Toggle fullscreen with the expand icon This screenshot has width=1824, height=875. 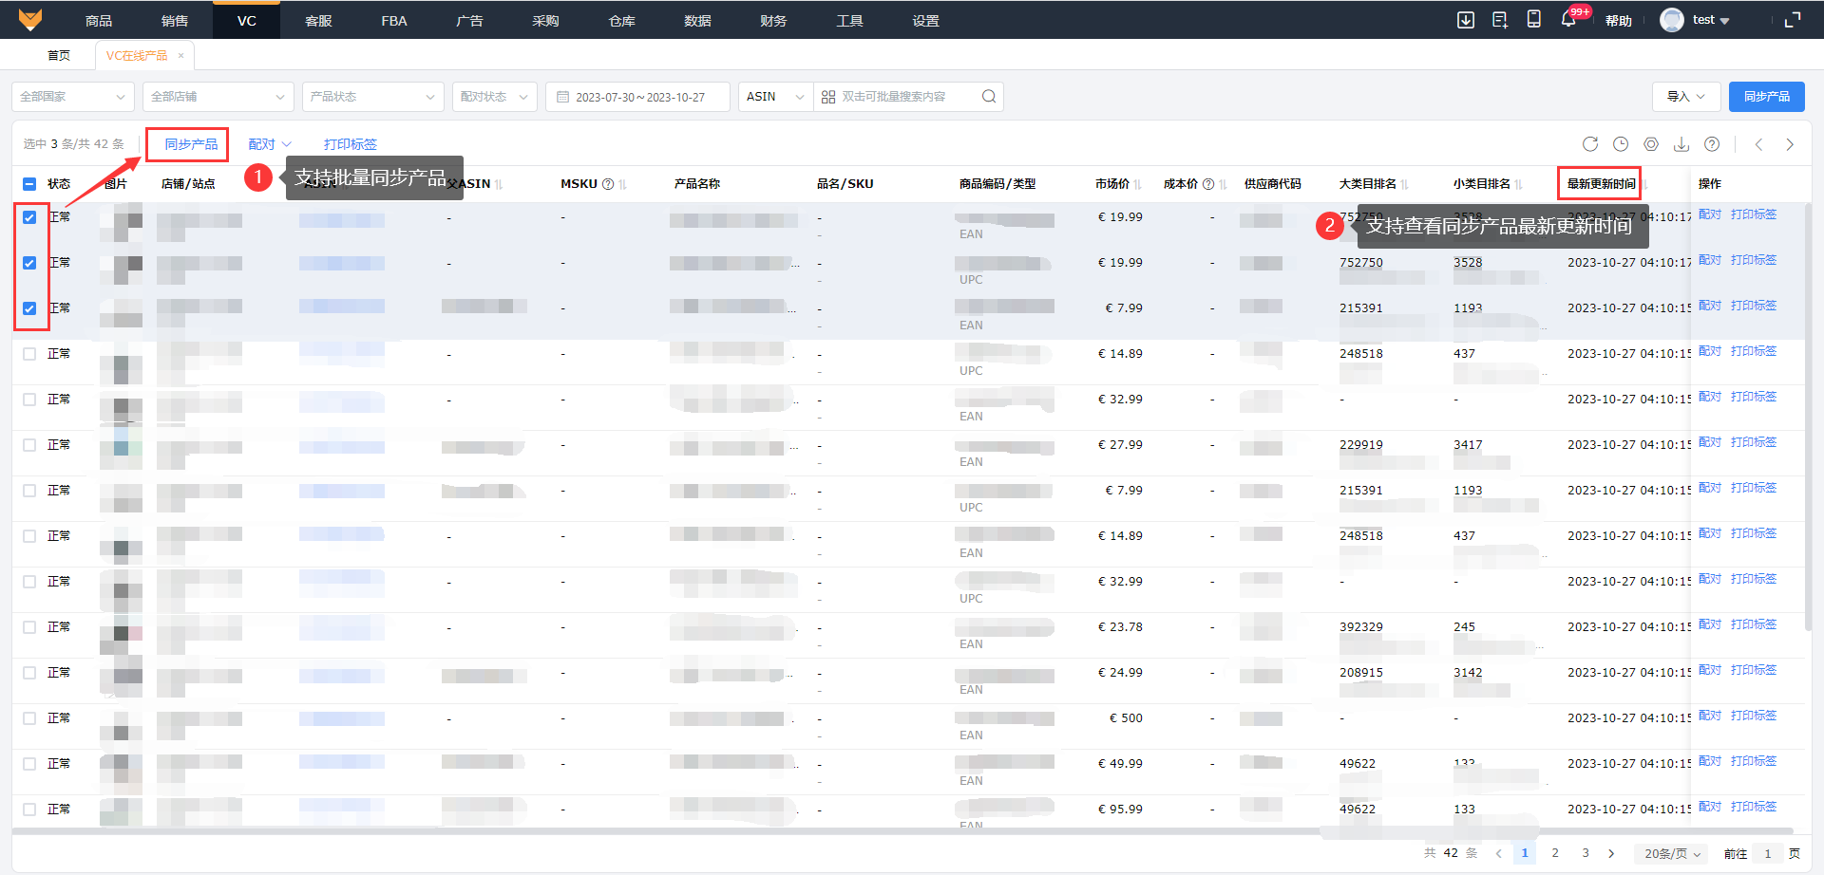(x=1793, y=20)
